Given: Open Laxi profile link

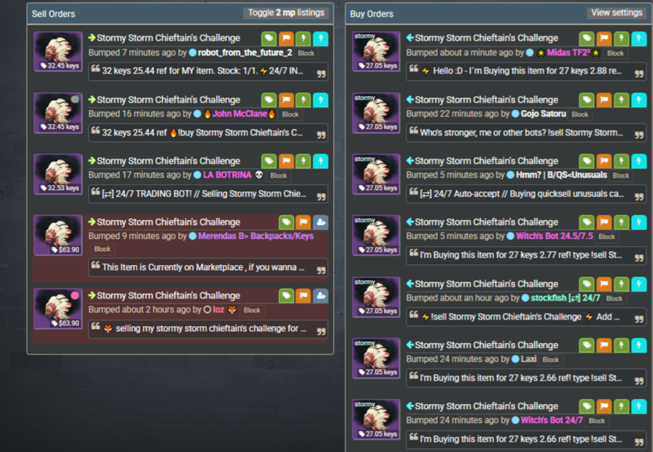Looking at the screenshot, I should pos(529,359).
